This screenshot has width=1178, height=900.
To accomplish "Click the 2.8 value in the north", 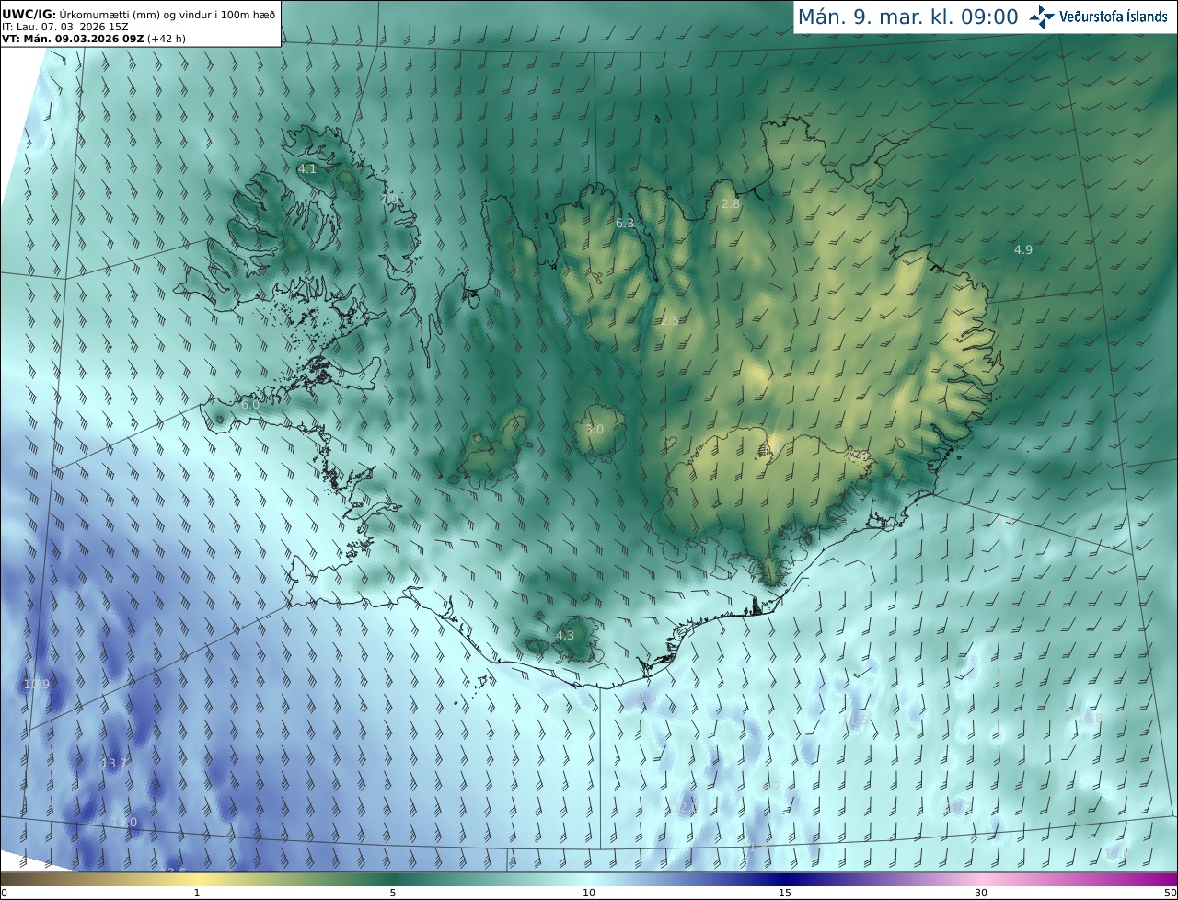I will tap(731, 204).
